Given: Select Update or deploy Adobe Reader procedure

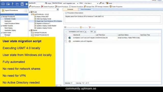Looking at the screenshot, I should point(46,26).
